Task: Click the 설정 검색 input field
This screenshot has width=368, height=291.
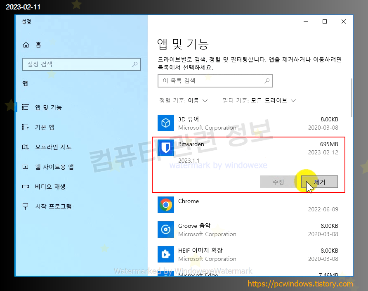Action: pyautogui.click(x=81, y=64)
